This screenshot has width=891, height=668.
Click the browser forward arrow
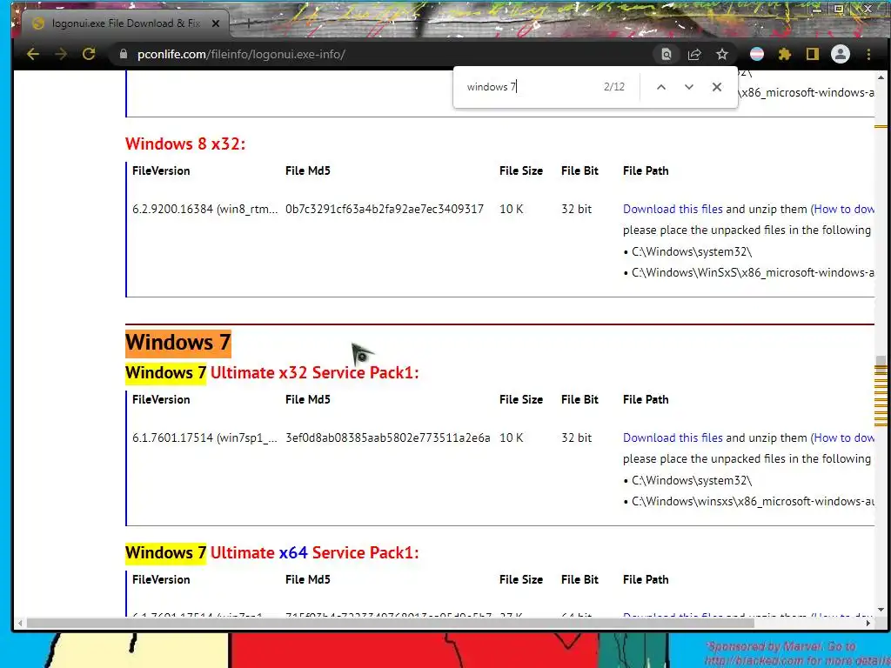[x=61, y=55]
